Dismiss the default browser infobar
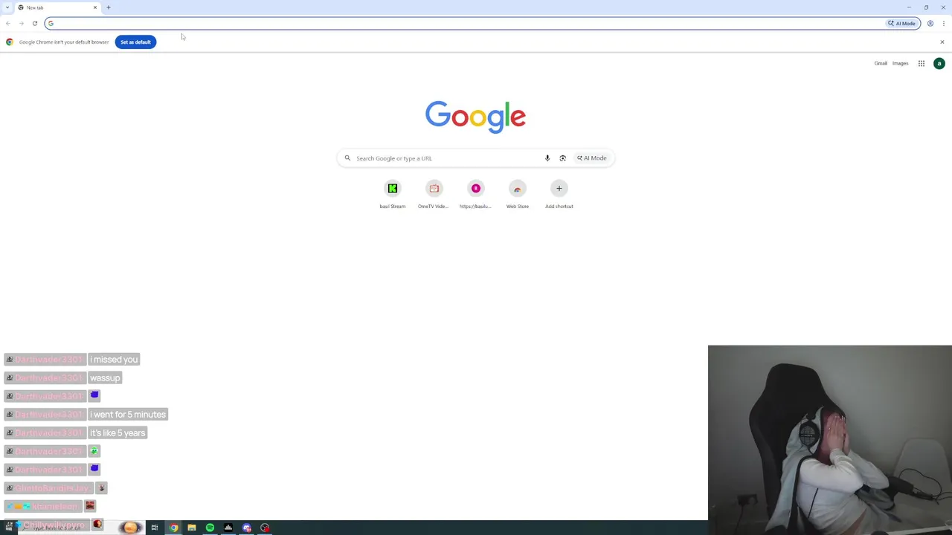 (942, 42)
